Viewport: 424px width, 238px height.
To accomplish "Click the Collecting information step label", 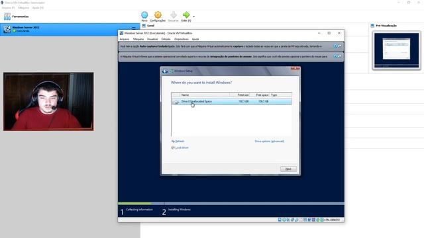I will pyautogui.click(x=139, y=210).
